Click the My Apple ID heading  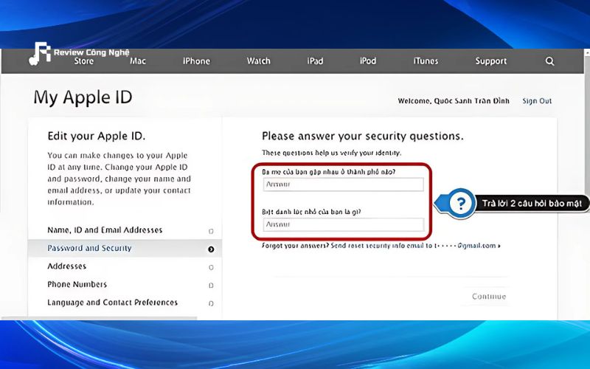(83, 97)
